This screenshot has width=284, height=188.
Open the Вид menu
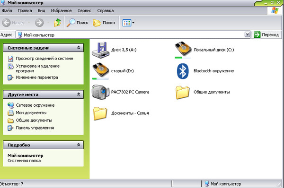(x=42, y=11)
